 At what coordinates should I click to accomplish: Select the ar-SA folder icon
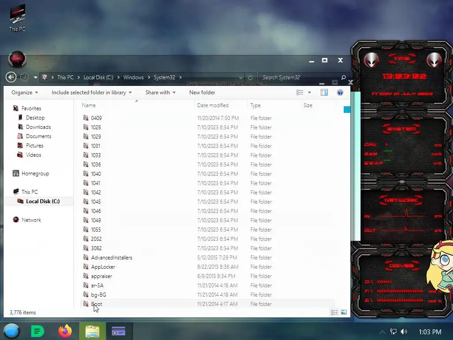pos(86,286)
